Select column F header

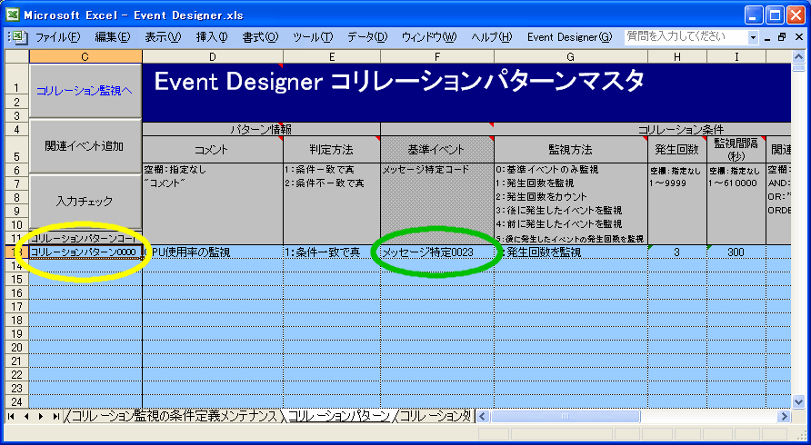pyautogui.click(x=436, y=57)
